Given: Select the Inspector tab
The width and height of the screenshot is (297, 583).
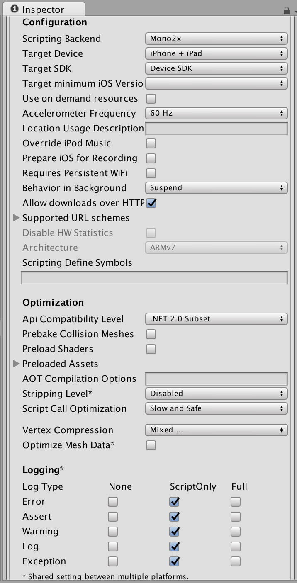Looking at the screenshot, I should tap(43, 9).
